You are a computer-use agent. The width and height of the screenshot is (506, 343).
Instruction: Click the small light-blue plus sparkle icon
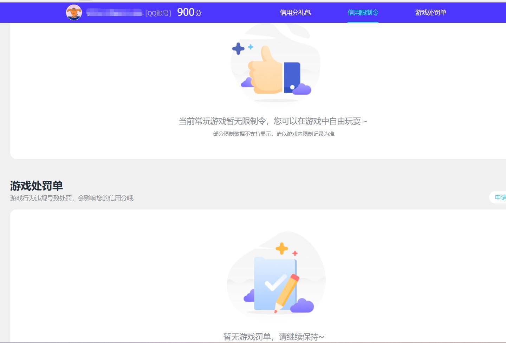coord(251,47)
